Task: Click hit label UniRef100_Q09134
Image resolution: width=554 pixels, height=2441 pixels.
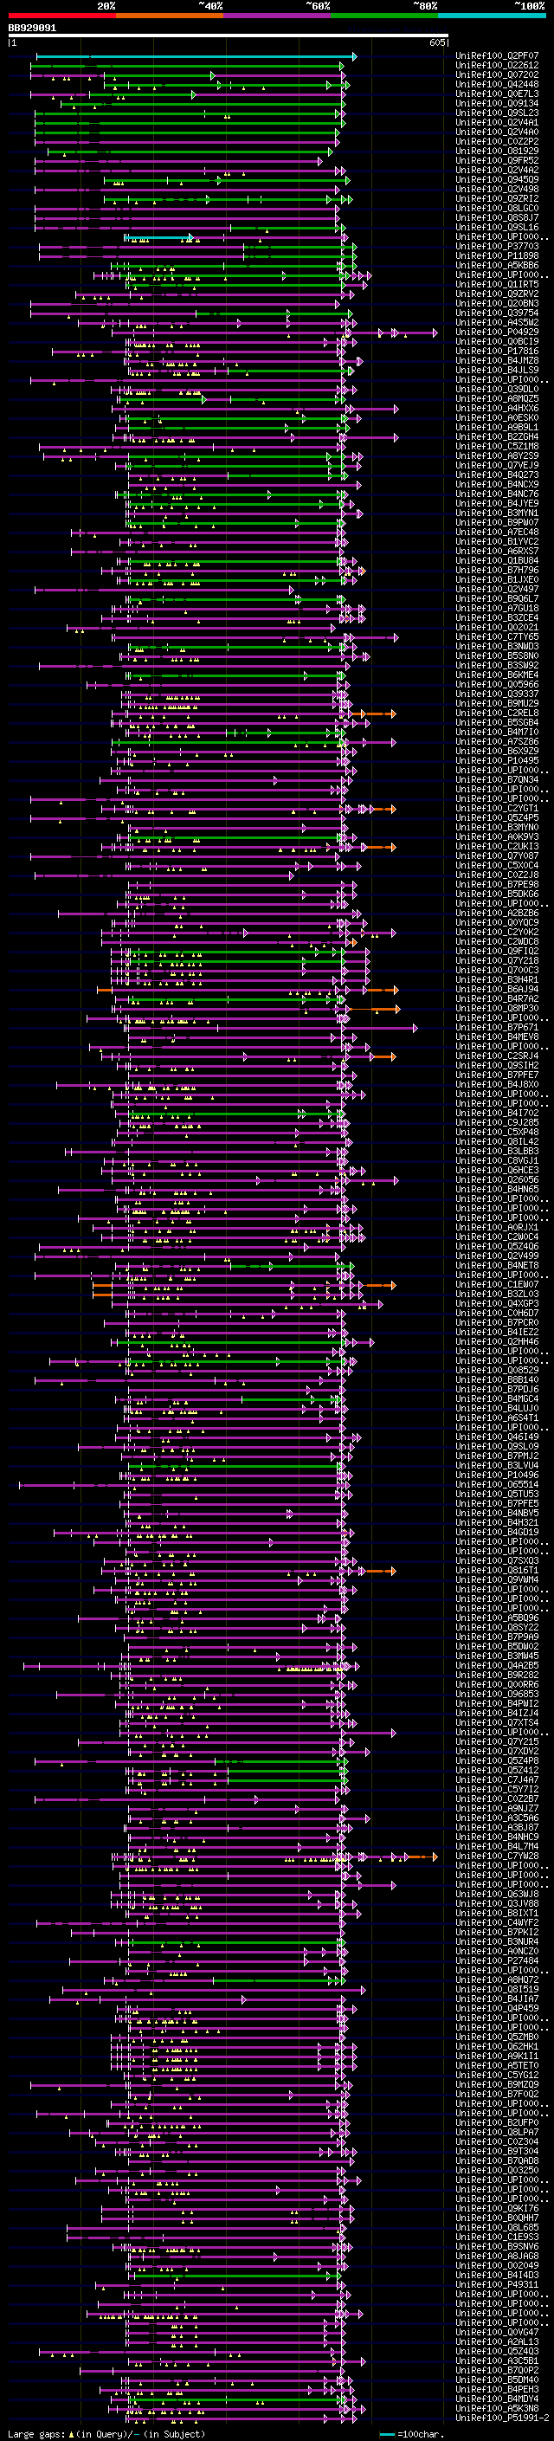Action: 497,103
